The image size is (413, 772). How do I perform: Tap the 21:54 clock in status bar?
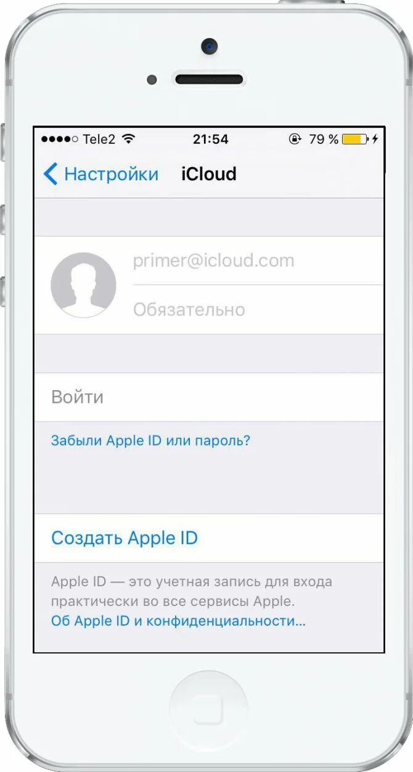(x=211, y=139)
